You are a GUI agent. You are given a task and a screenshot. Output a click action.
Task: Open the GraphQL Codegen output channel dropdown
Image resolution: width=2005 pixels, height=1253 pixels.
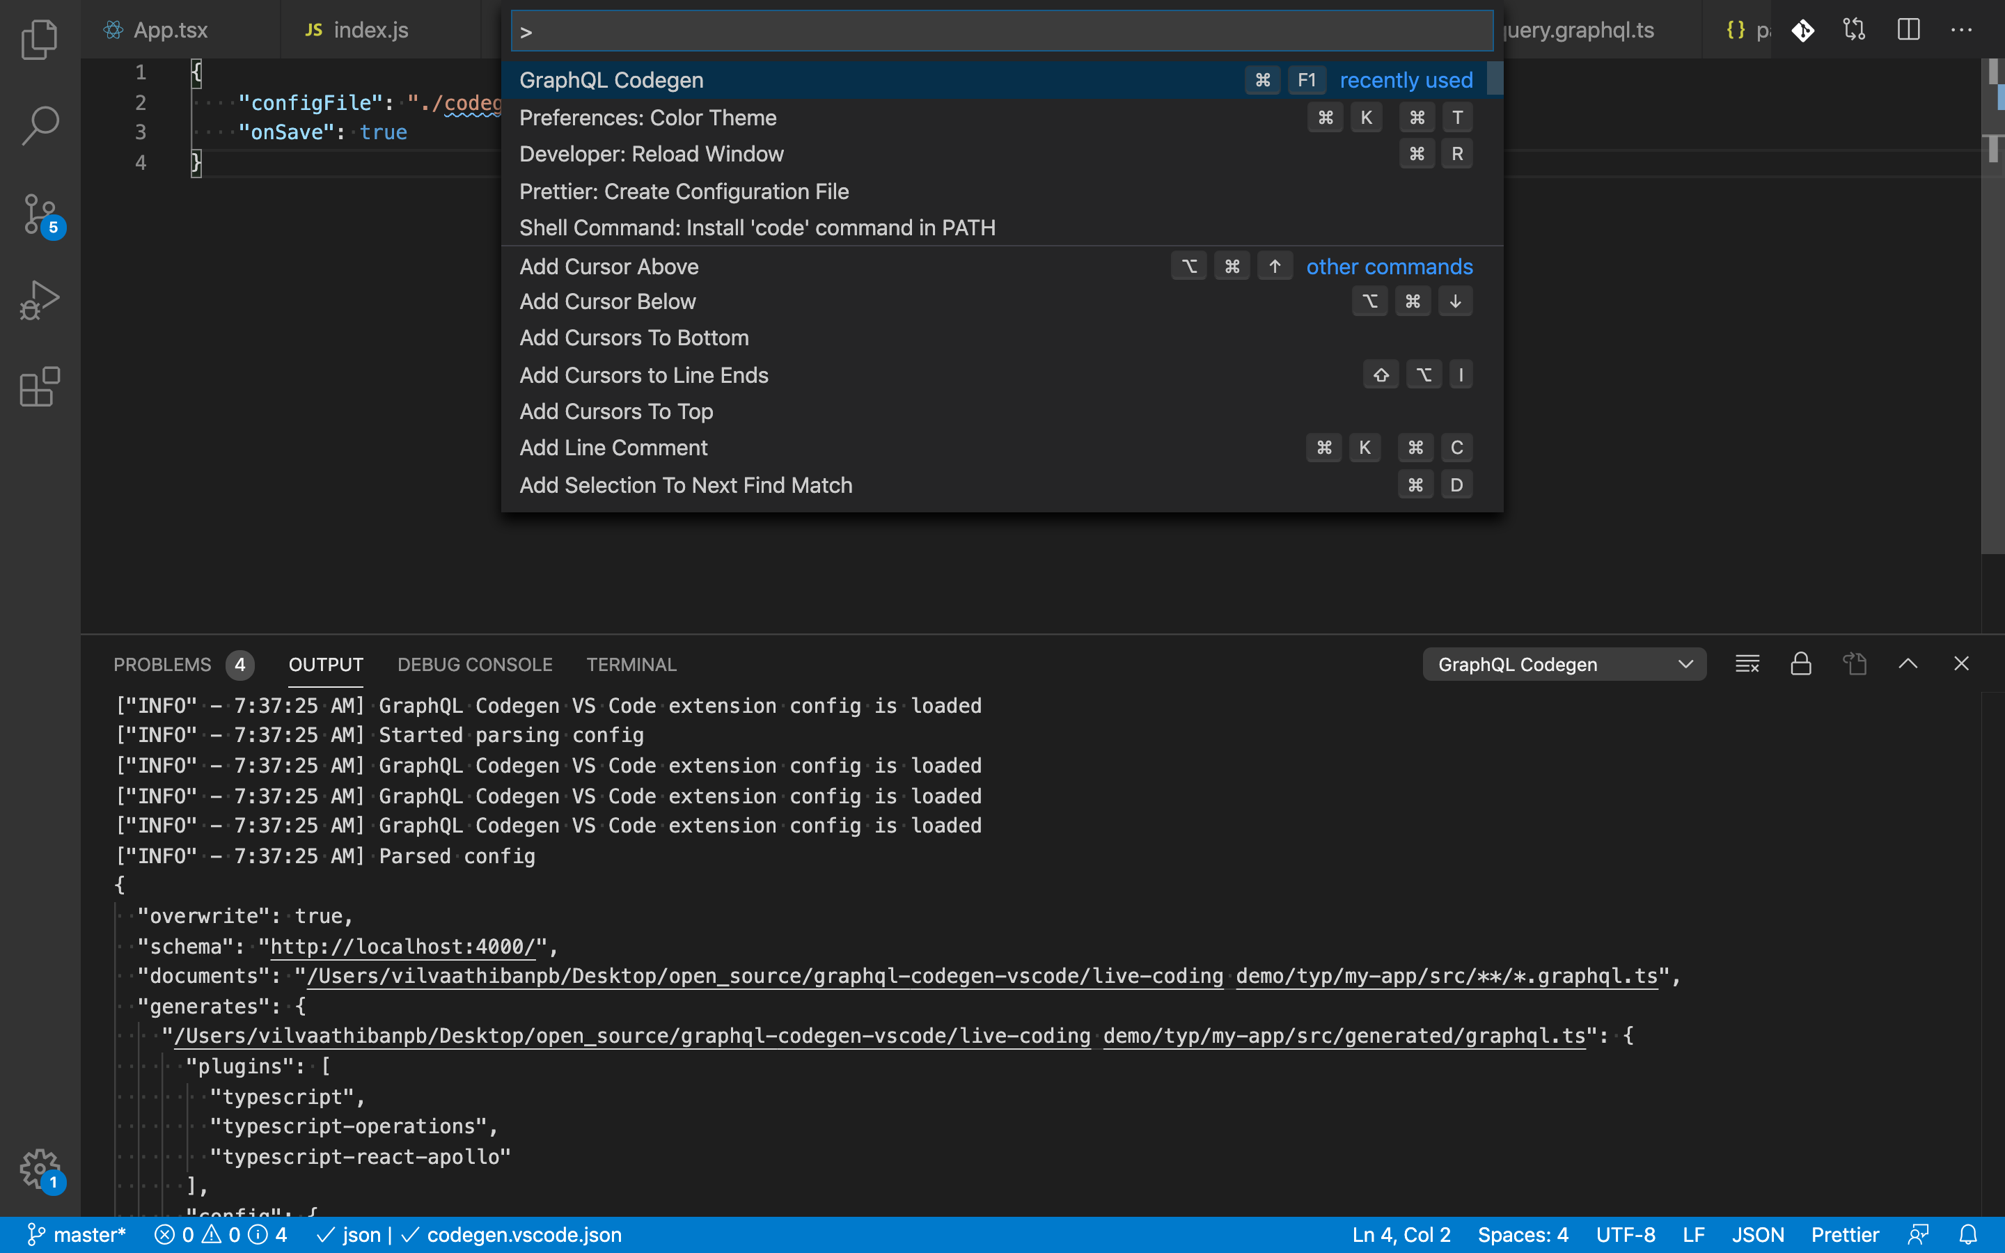coord(1564,664)
